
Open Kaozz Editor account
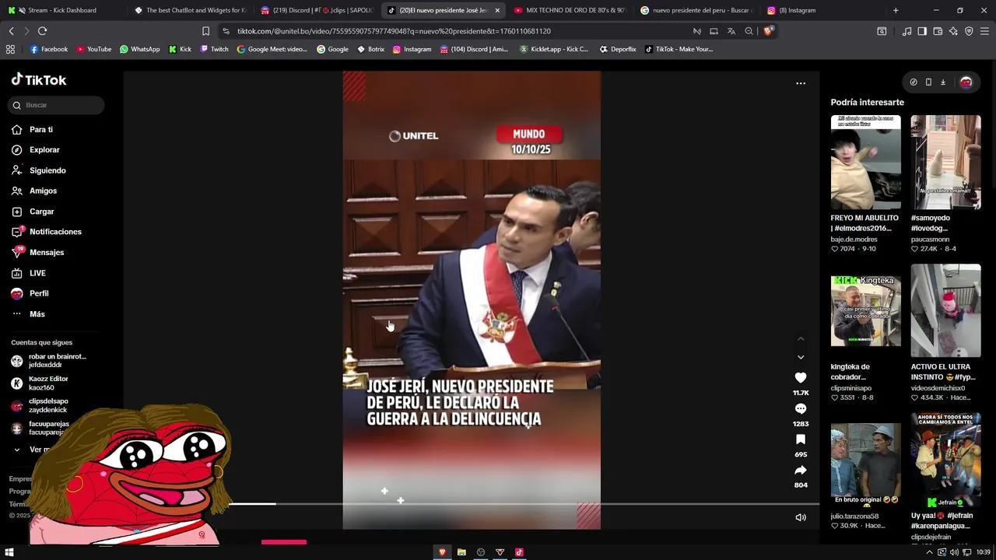[40, 383]
